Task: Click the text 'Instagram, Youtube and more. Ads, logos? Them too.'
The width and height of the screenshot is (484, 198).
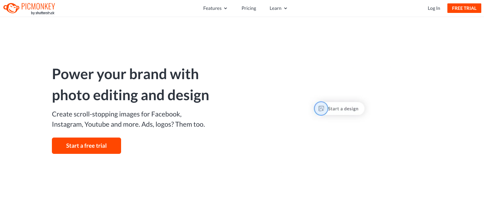Action: [x=128, y=124]
